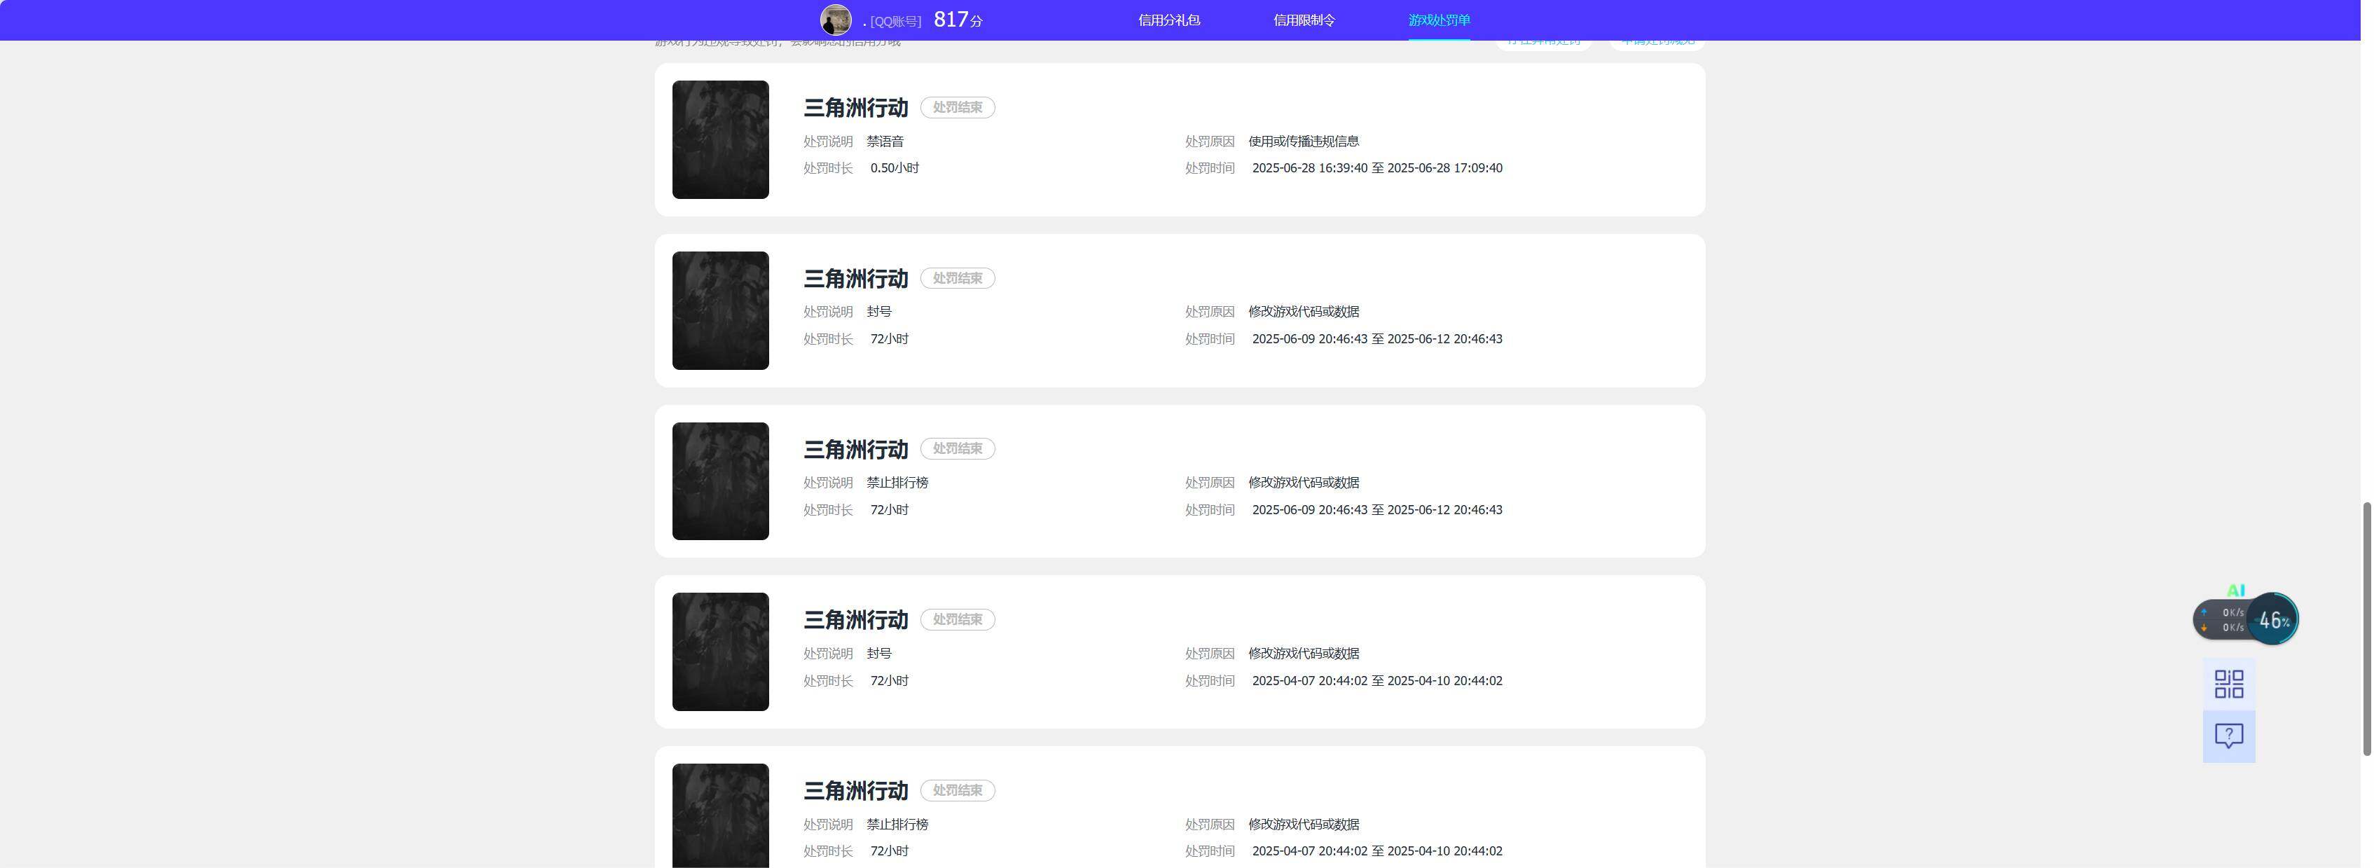Select the 禁语音 penalty description
Screen dimensions: 2374x868
pos(885,141)
